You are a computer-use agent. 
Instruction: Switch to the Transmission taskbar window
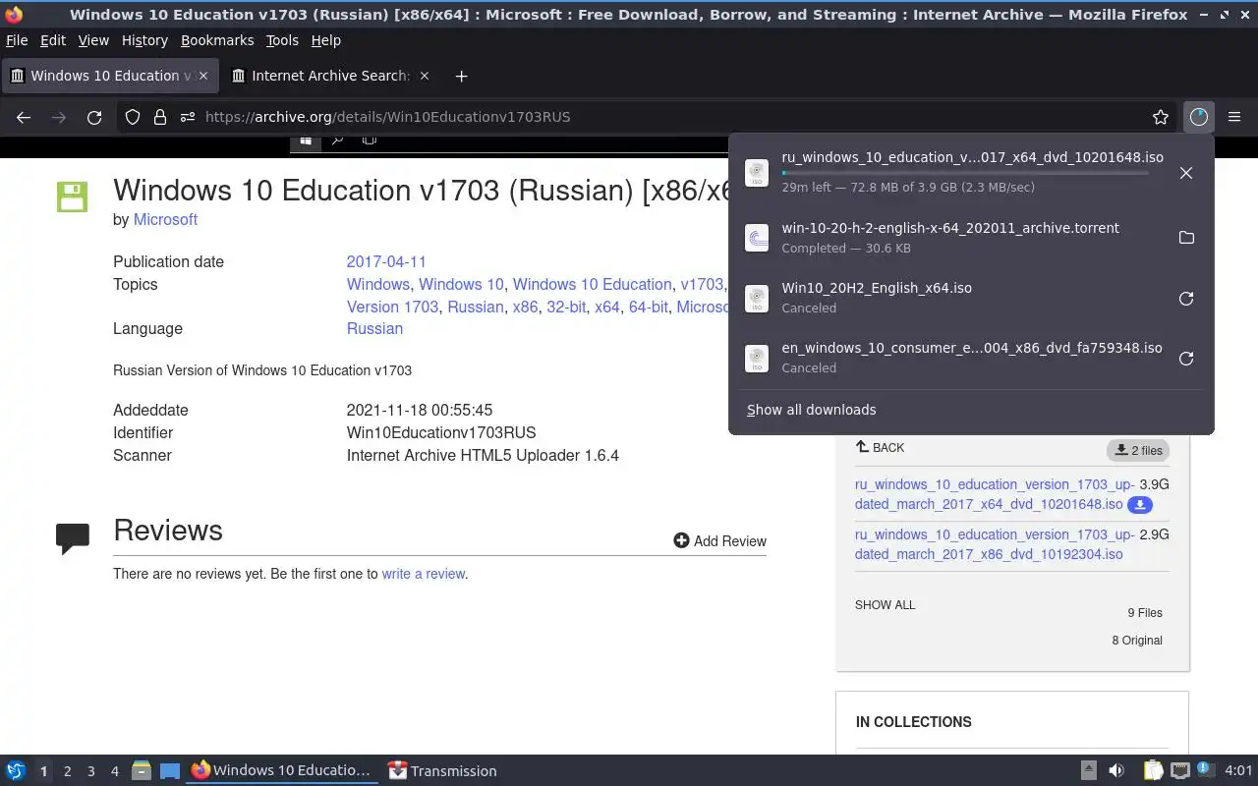click(x=442, y=771)
